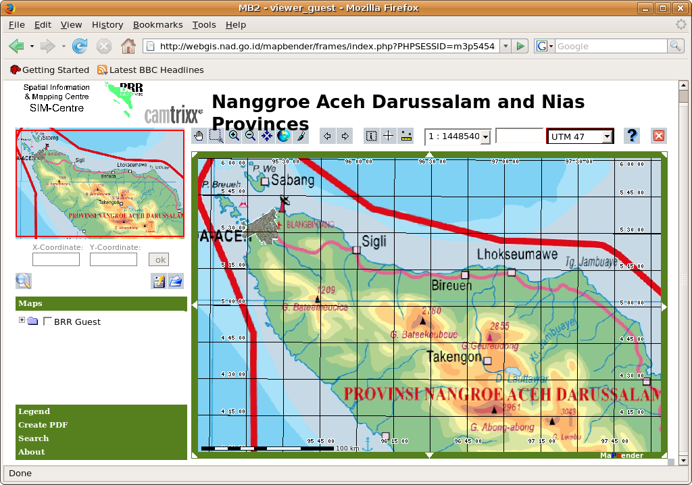Viewport: 692px width, 485px height.
Task: Expand the BRR Guest tree node
Action: [22, 321]
